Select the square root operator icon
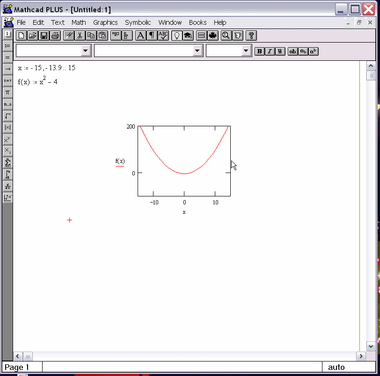Screen dimensions: 380x376 [x=7, y=116]
